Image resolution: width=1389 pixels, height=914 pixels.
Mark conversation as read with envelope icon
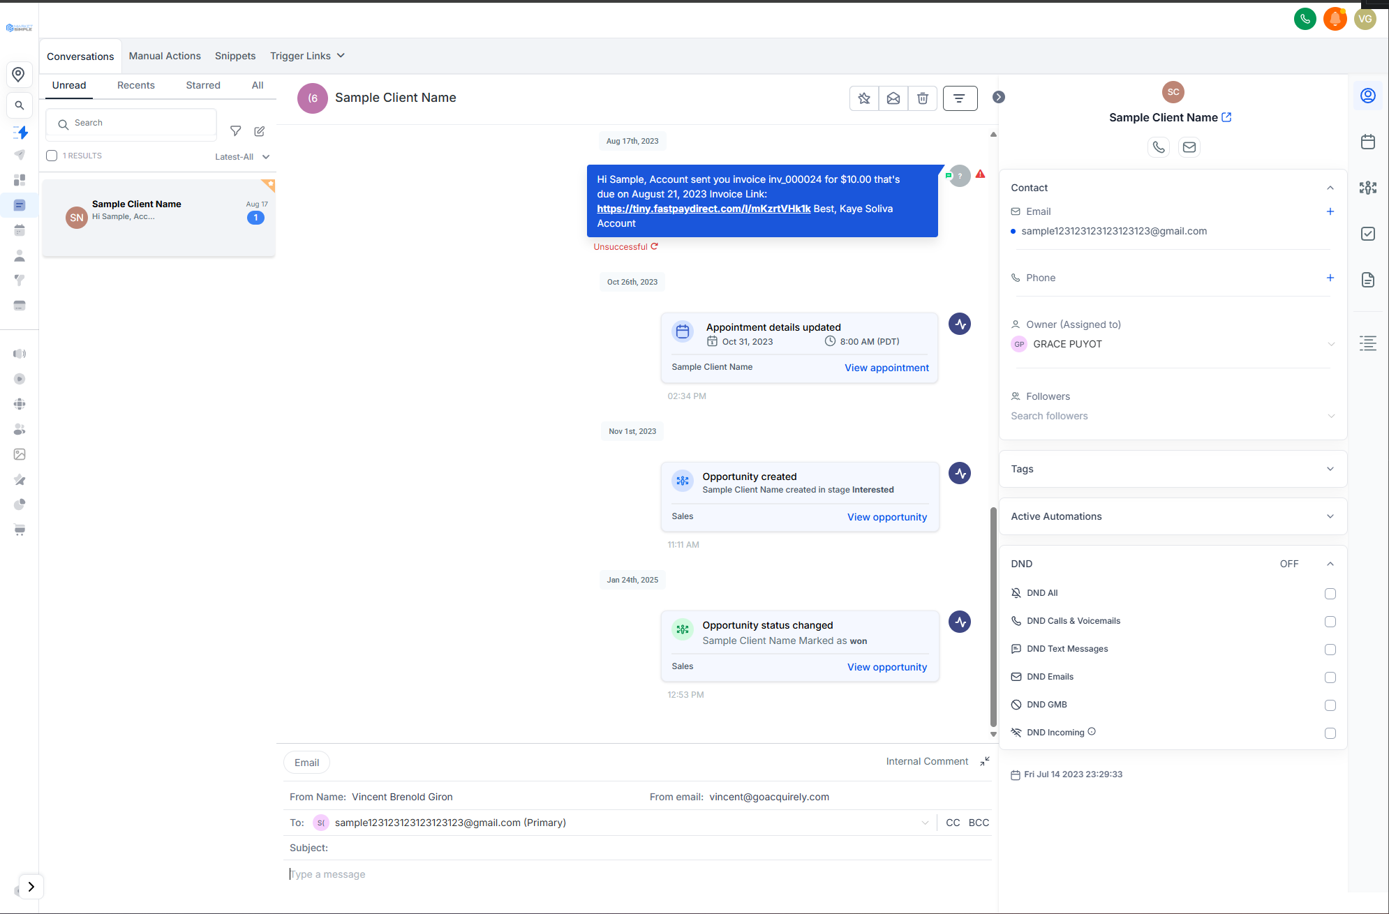[x=893, y=98]
